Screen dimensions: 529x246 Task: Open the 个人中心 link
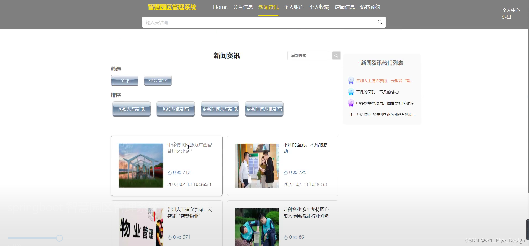point(511,10)
